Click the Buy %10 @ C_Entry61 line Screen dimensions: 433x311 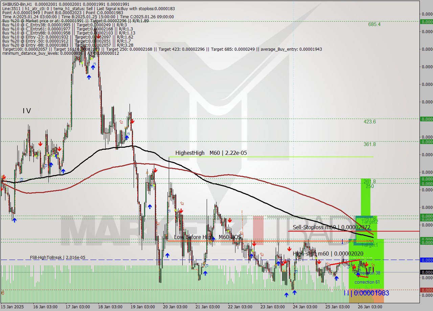pyautogui.click(x=67, y=29)
